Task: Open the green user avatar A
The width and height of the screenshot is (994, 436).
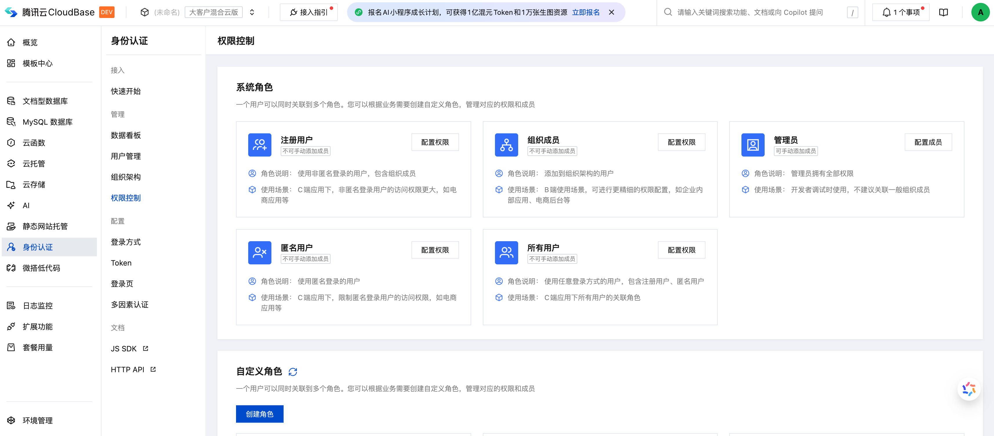Action: (x=980, y=12)
